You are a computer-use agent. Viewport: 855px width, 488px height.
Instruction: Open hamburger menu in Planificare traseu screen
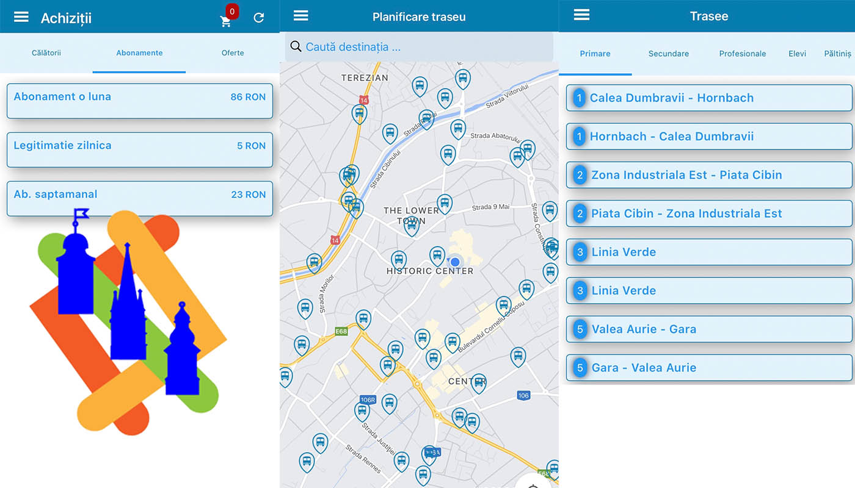tap(301, 16)
